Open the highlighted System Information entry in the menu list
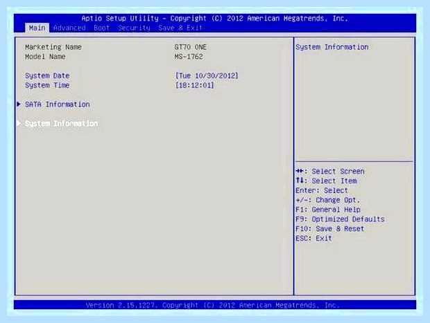Screen dimensions: 430x323 click(62, 124)
